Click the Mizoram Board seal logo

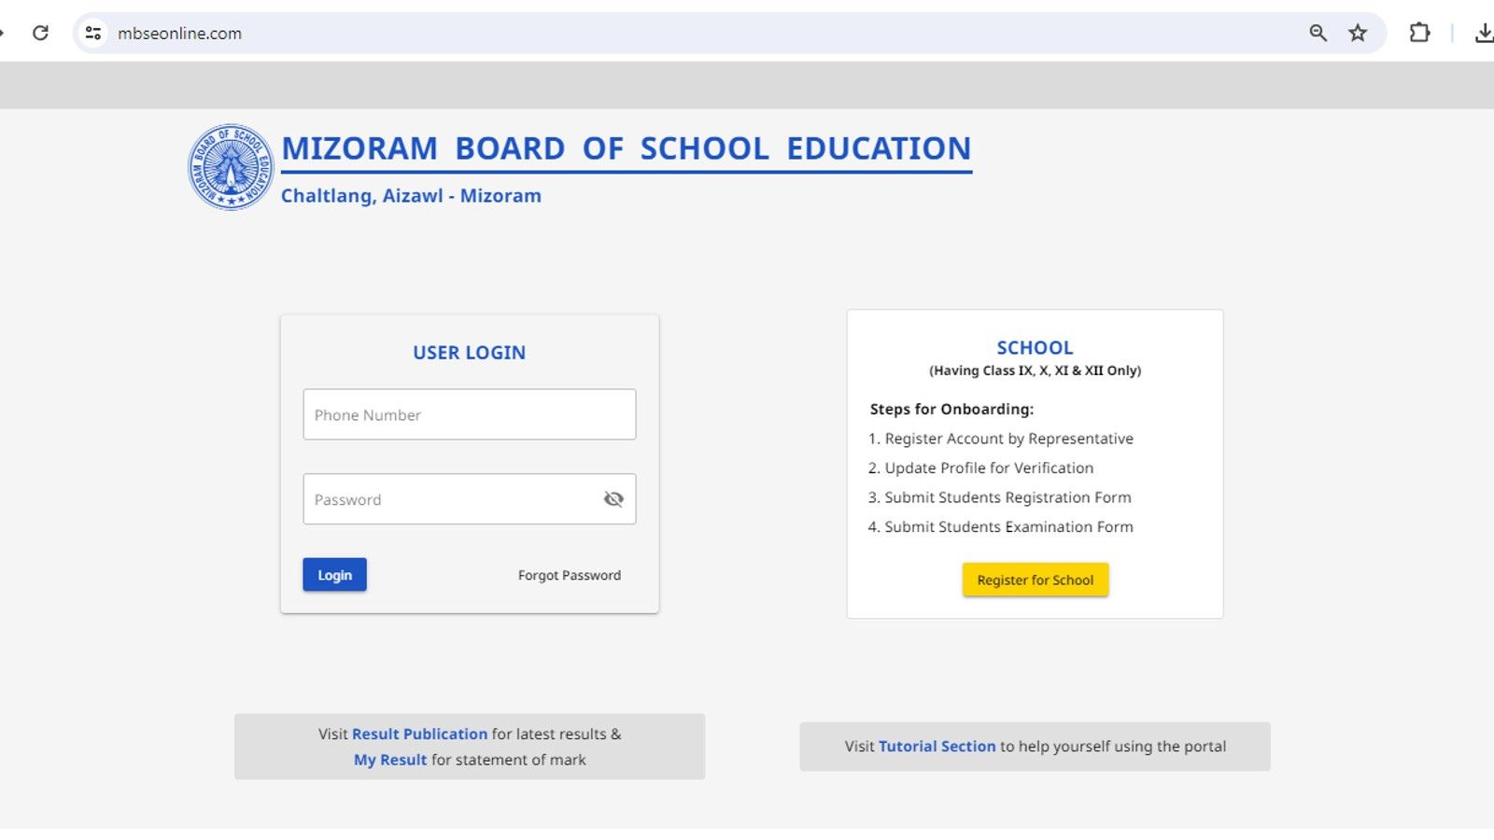(231, 167)
